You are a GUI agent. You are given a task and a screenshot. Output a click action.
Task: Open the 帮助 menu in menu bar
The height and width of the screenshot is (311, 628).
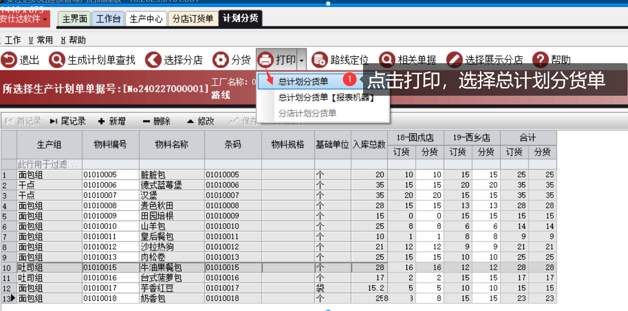[x=73, y=40]
